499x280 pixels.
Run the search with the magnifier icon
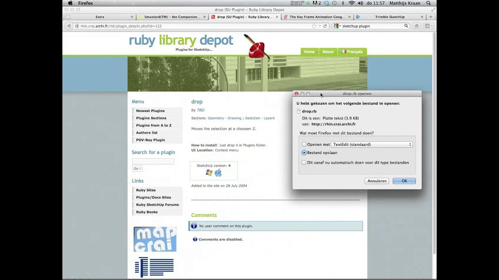tap(406, 26)
